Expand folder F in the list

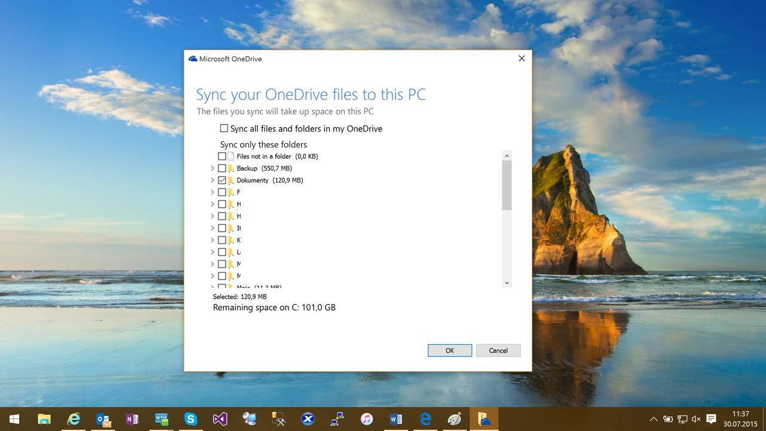coord(212,192)
